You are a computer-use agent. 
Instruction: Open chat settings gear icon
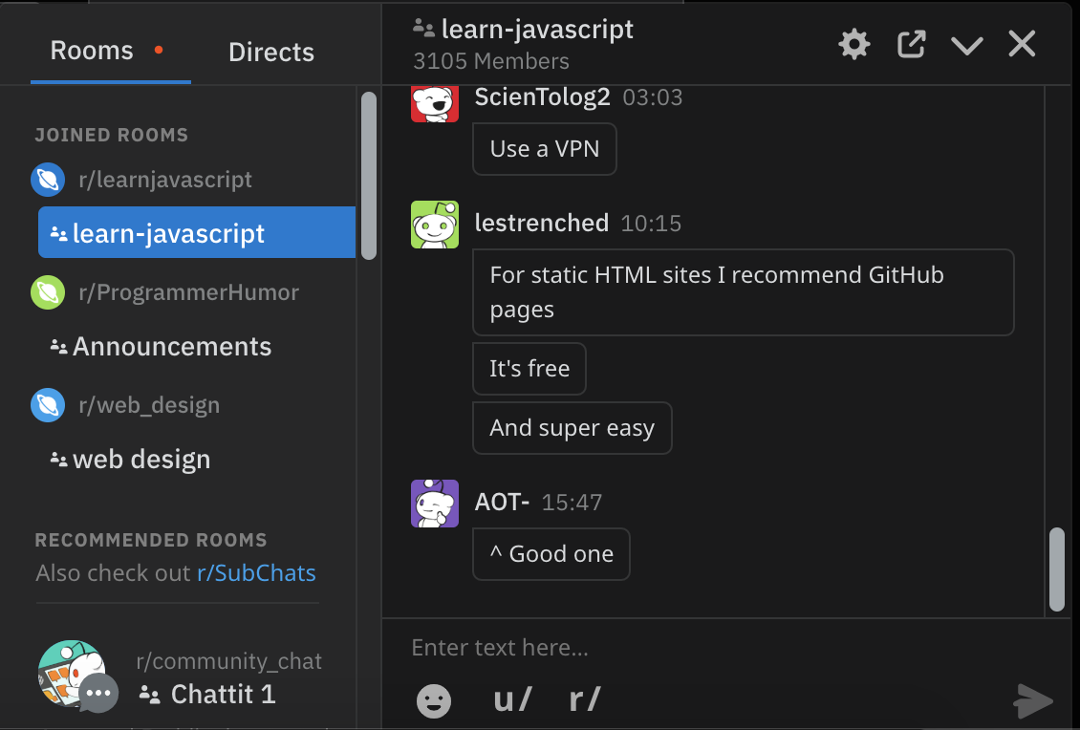853,44
